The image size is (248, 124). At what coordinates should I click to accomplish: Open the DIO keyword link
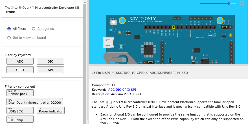(118, 90)
